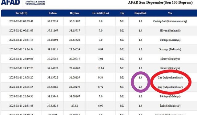Click longitude value 38.59167
Image resolution: width=197 pixels, height=115 pixels.
[74, 96]
